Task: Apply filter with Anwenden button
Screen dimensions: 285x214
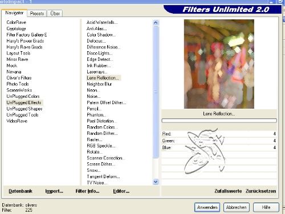Action: [x=207, y=207]
